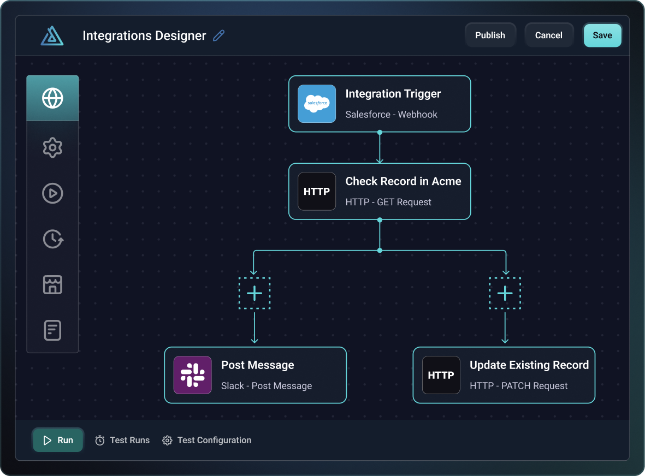The height and width of the screenshot is (476, 645).
Task: View logs using the document sidebar icon
Action: (x=52, y=330)
